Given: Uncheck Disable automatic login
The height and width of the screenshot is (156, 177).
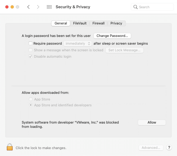Looking at the screenshot, I should click(x=30, y=56).
